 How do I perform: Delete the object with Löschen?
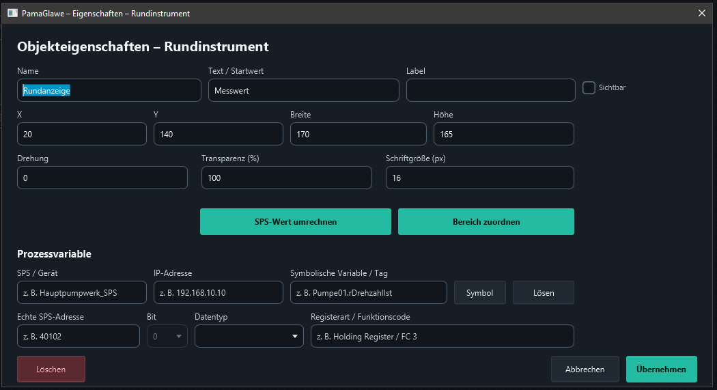(x=51, y=369)
